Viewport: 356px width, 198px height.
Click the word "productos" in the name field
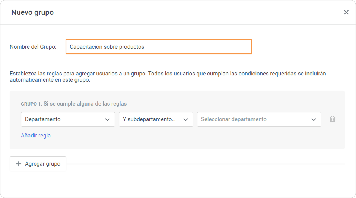[x=131, y=47]
